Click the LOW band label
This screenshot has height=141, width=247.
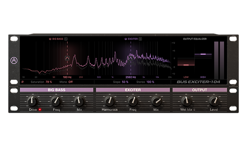186,77
